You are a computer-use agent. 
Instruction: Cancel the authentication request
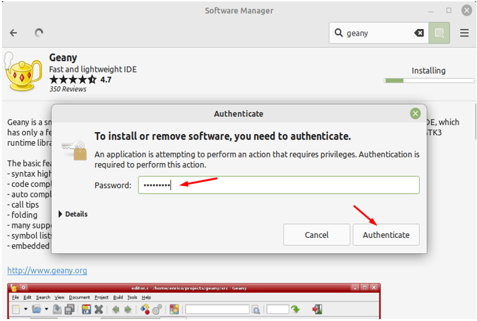(x=317, y=235)
